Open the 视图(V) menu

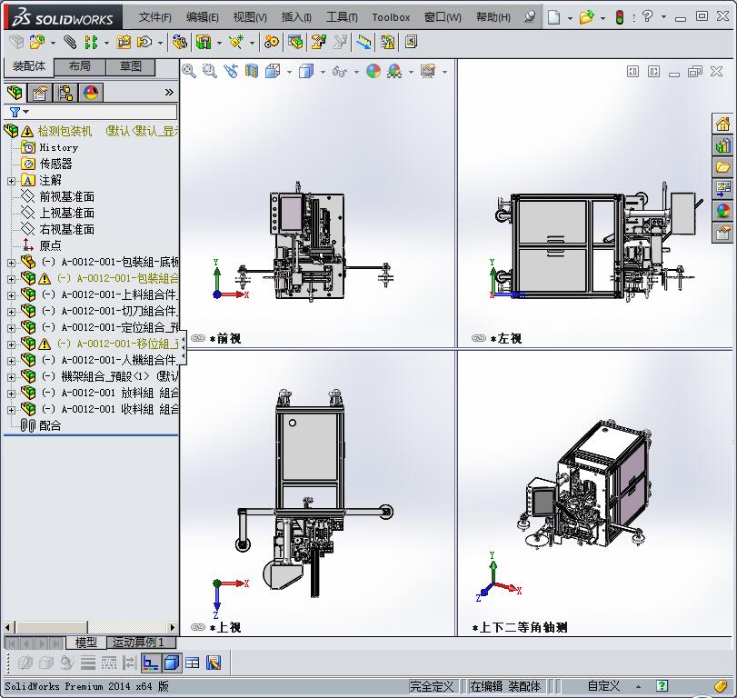250,17
